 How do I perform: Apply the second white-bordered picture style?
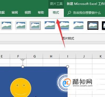click(x=21, y=25)
